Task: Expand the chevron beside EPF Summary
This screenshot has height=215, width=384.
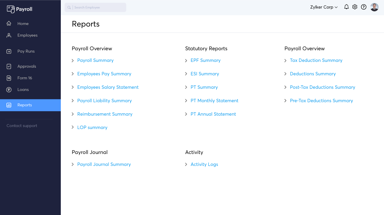Action: [x=186, y=60]
